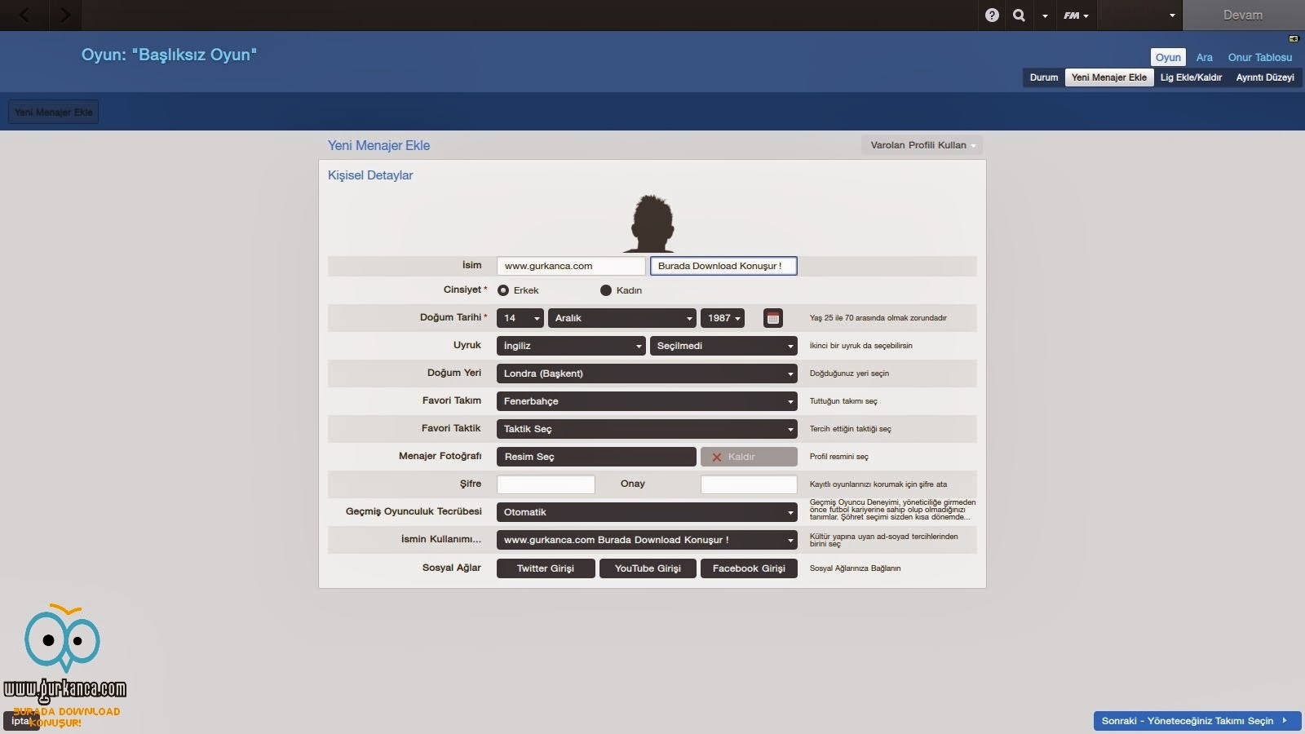The width and height of the screenshot is (1305, 734).
Task: Open the İngiliz nationality dropdown
Action: (x=571, y=346)
